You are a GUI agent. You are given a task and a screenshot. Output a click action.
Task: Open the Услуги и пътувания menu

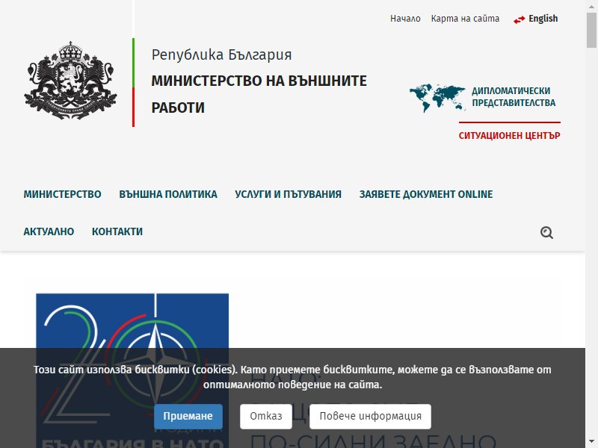coord(289,194)
